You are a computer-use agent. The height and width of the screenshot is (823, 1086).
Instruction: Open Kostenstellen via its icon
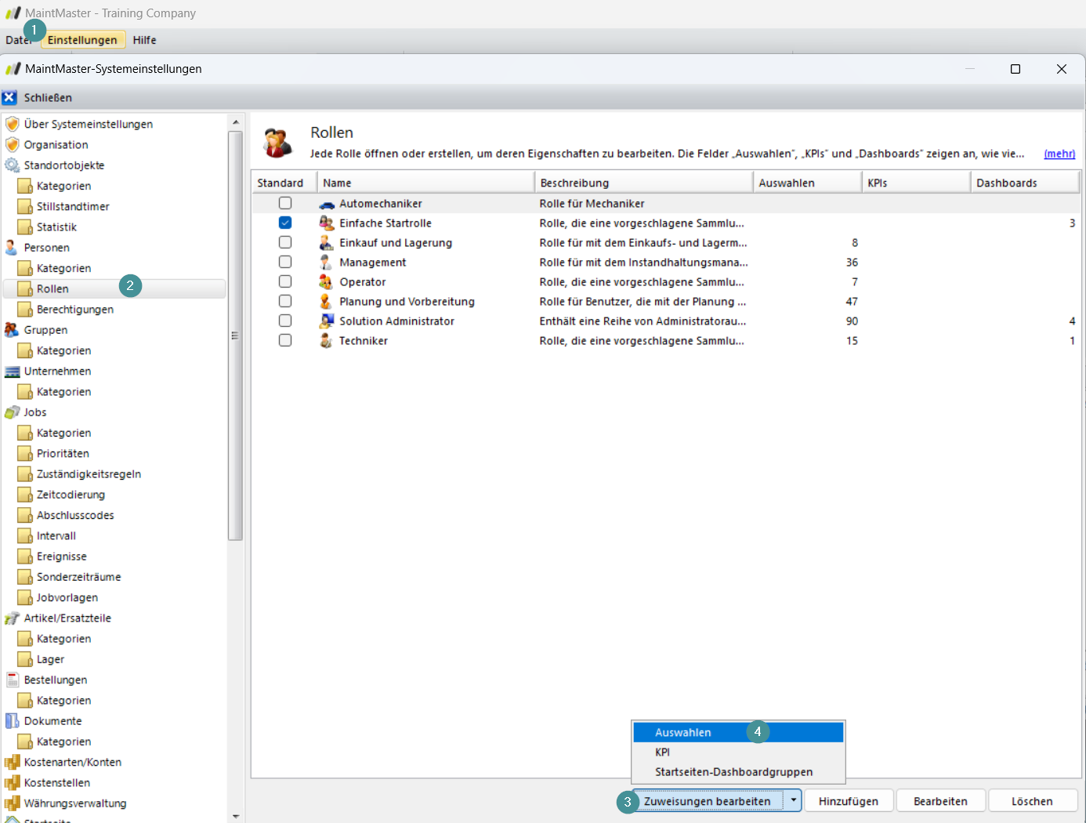[x=12, y=783]
